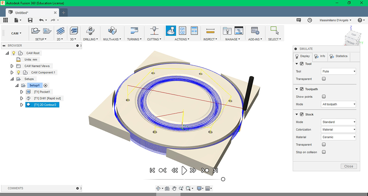Click the Multi-Axis tool icon
Image resolution: width=368 pixels, height=196 pixels.
point(112,31)
